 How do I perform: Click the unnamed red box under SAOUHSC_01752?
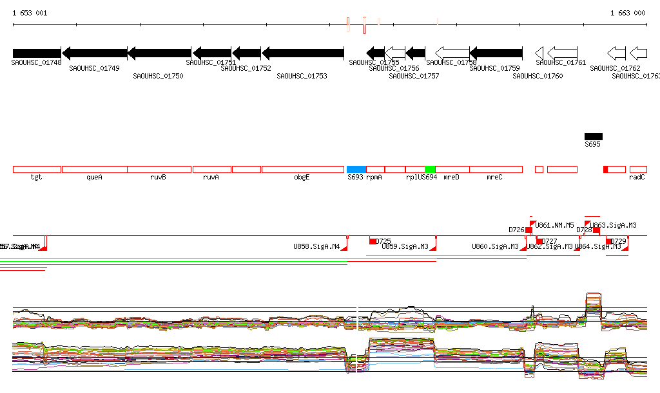(x=247, y=170)
